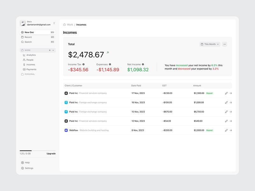This screenshot has width=255, height=191.
Task: Edit the 17 Nov, 2023 Plaid Inc entry
Action: coord(226,93)
